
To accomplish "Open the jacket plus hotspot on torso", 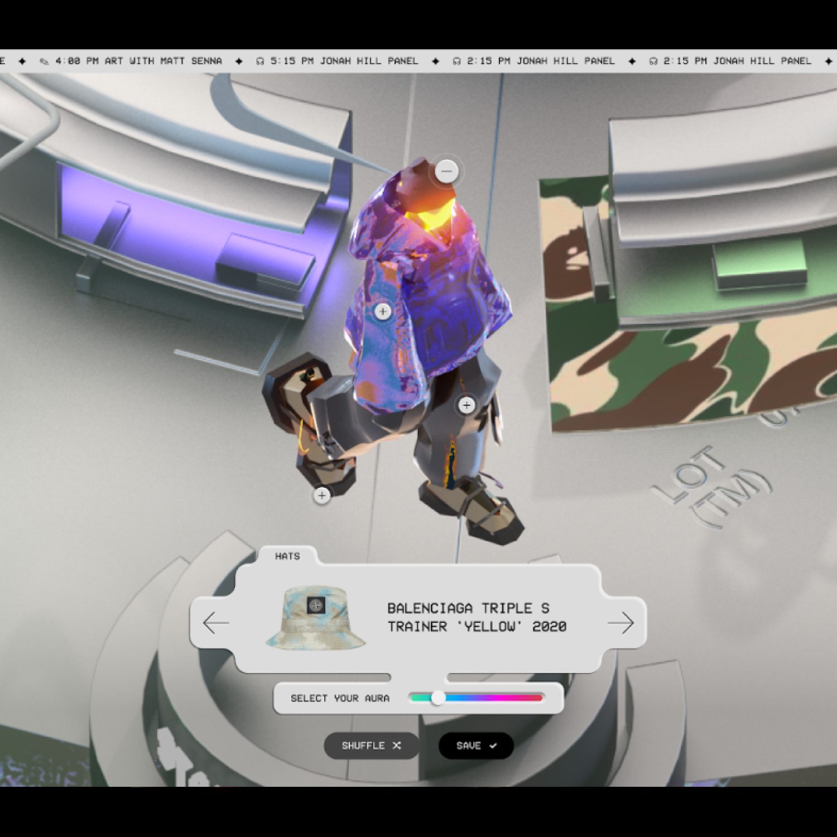I will (383, 311).
